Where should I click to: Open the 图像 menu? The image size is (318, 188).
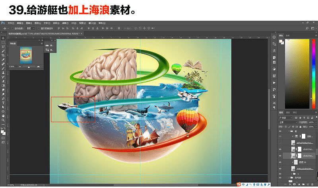click(29, 23)
